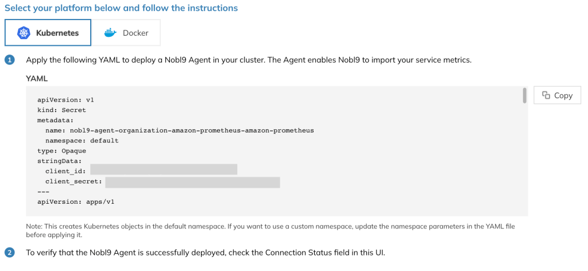Click the YAML code block scrollbar thumb

pos(524,95)
